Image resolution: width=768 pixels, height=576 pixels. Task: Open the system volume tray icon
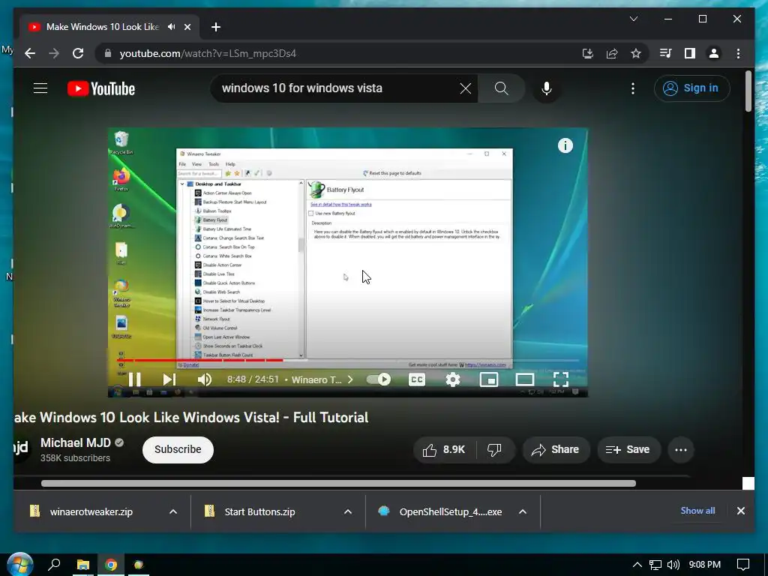point(673,565)
